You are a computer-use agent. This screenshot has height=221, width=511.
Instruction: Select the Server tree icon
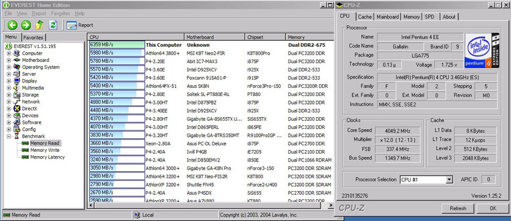pos(16,74)
